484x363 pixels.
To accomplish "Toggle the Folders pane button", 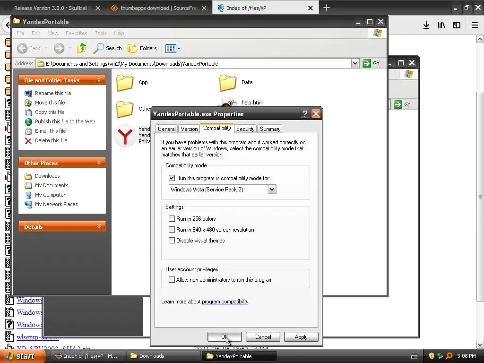I will (142, 48).
